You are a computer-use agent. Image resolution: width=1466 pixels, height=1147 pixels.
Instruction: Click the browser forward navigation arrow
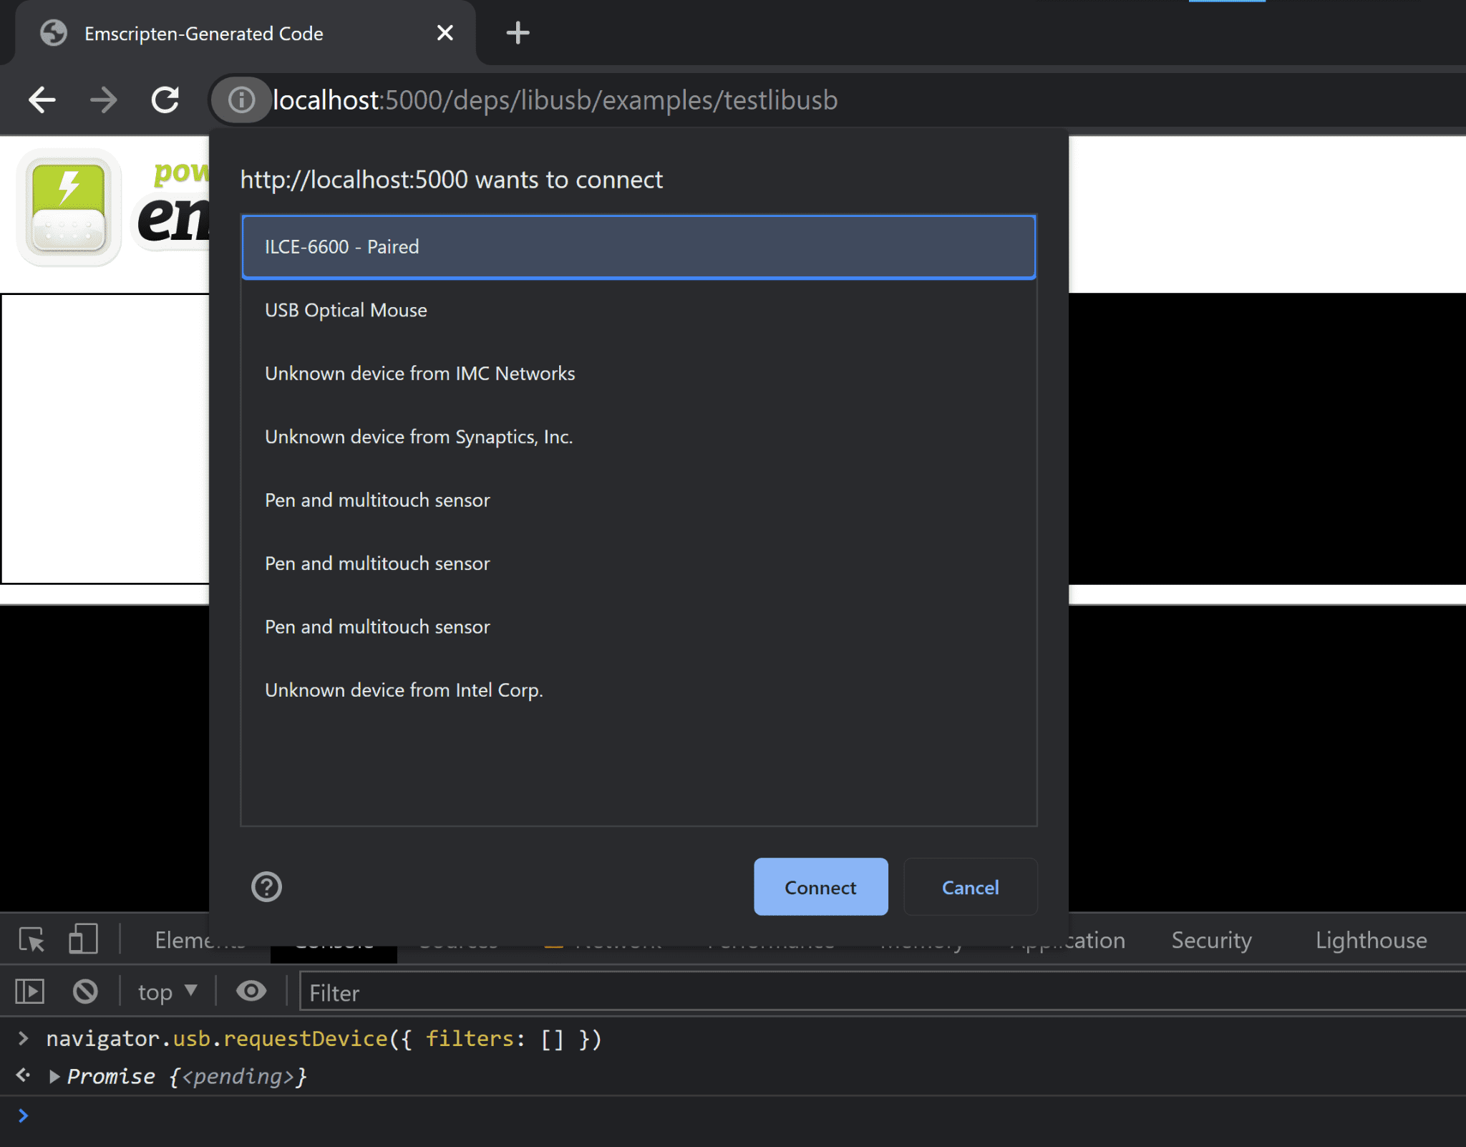point(104,100)
